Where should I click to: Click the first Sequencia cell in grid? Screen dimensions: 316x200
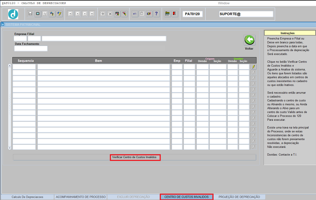(x=24, y=67)
